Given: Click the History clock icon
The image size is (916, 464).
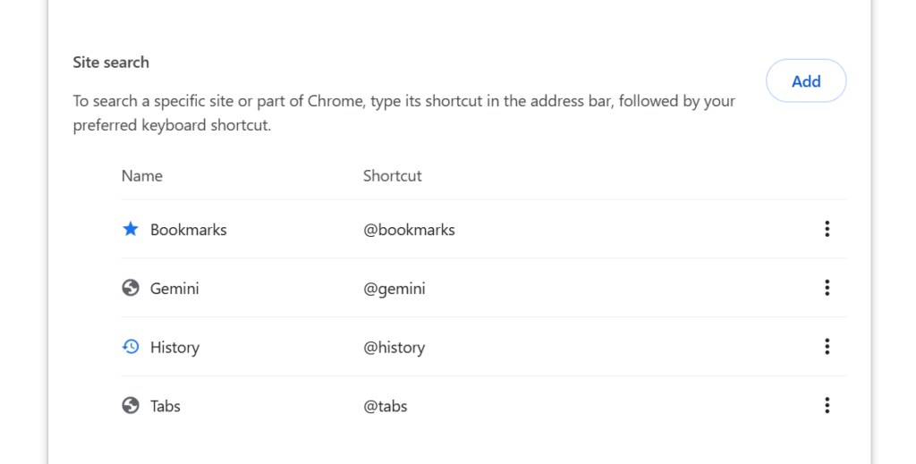Looking at the screenshot, I should click(131, 347).
